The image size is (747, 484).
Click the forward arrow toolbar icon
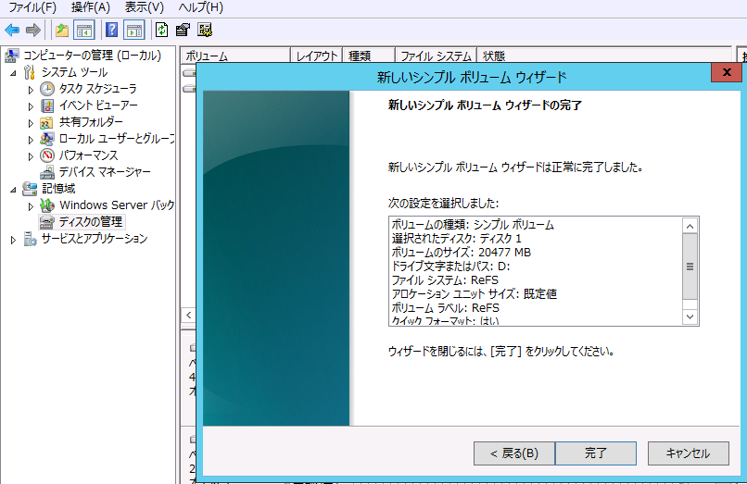click(x=33, y=30)
